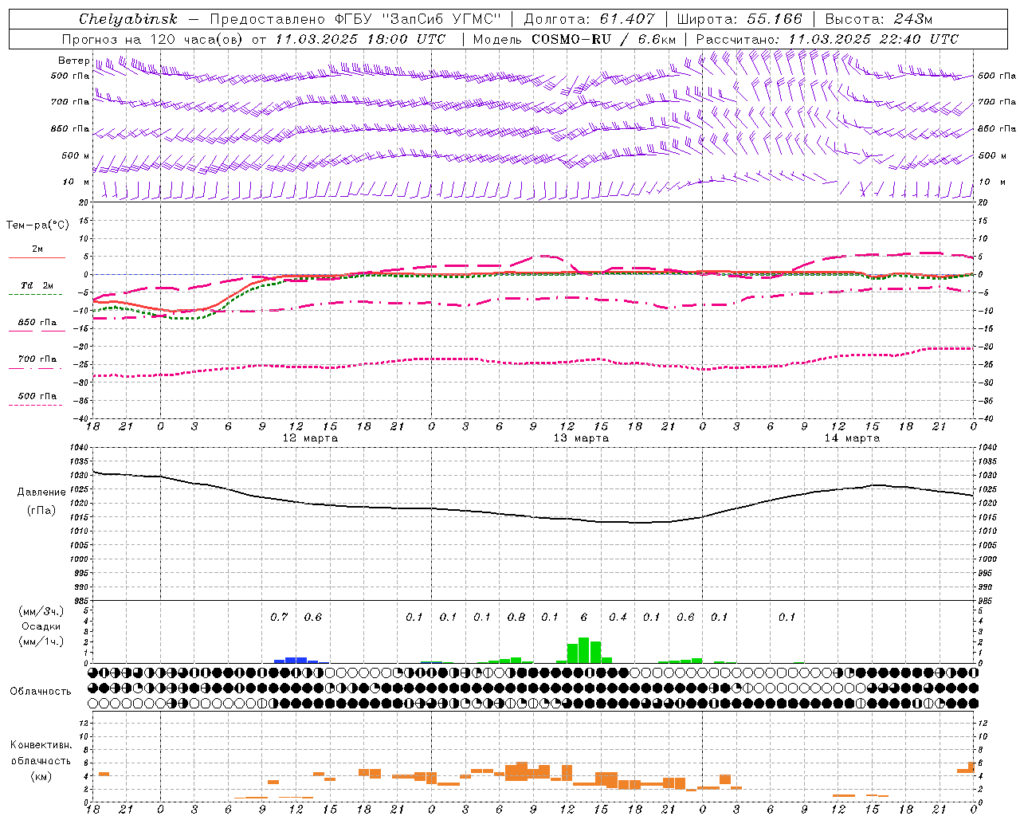Click the '500 м' wind level label on left
This screenshot has height=816, width=1020.
[76, 155]
